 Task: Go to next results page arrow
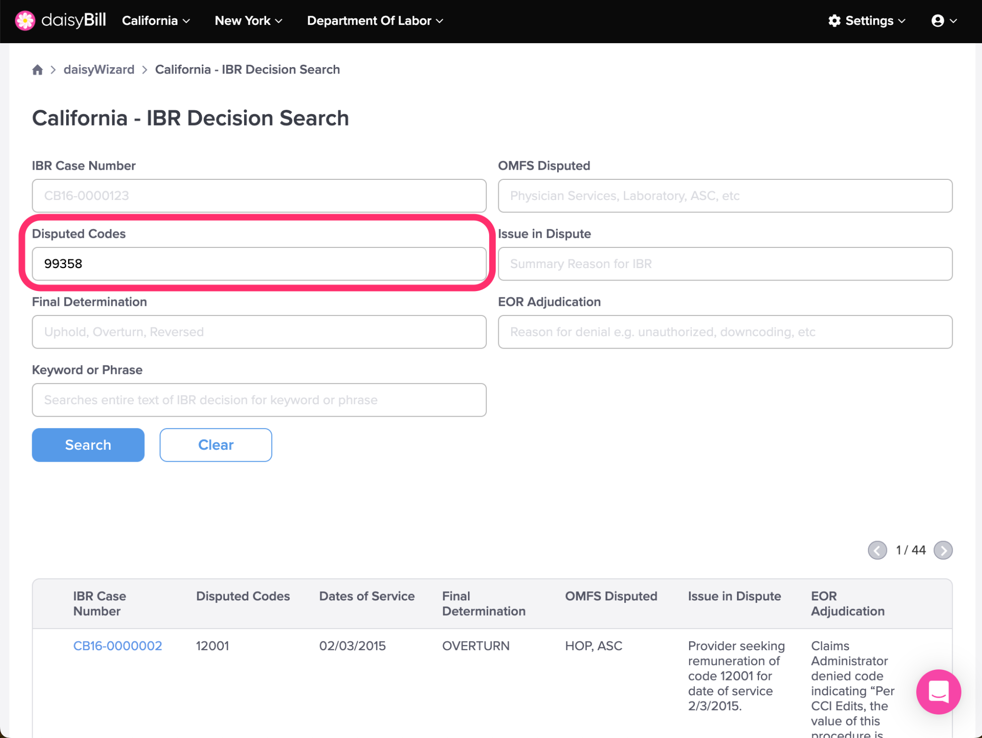coord(943,550)
